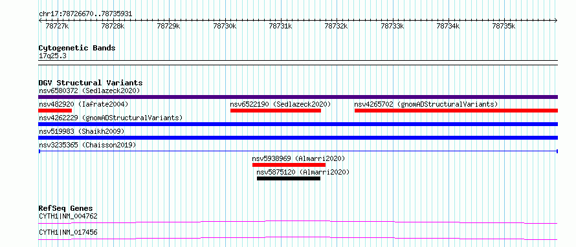Click the 78733k ruler tick label
Image resolution: width=576 pixels, height=247 pixels.
coord(392,26)
